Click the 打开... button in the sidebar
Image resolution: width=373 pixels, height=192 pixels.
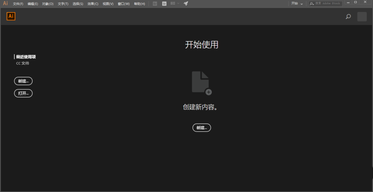click(23, 93)
